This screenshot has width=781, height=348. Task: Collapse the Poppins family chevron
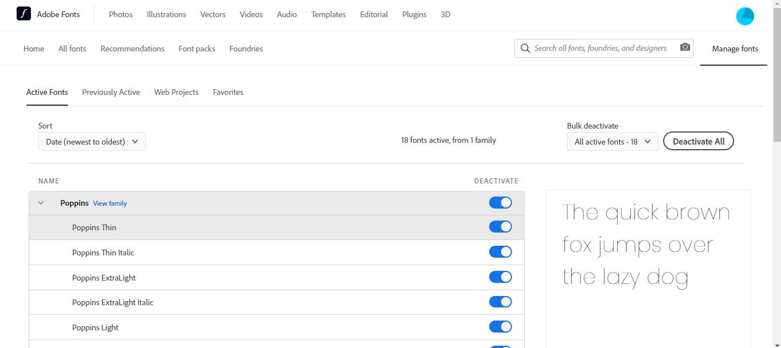pyautogui.click(x=41, y=203)
